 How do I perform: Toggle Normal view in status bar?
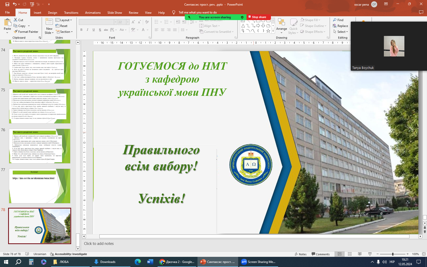(340, 254)
